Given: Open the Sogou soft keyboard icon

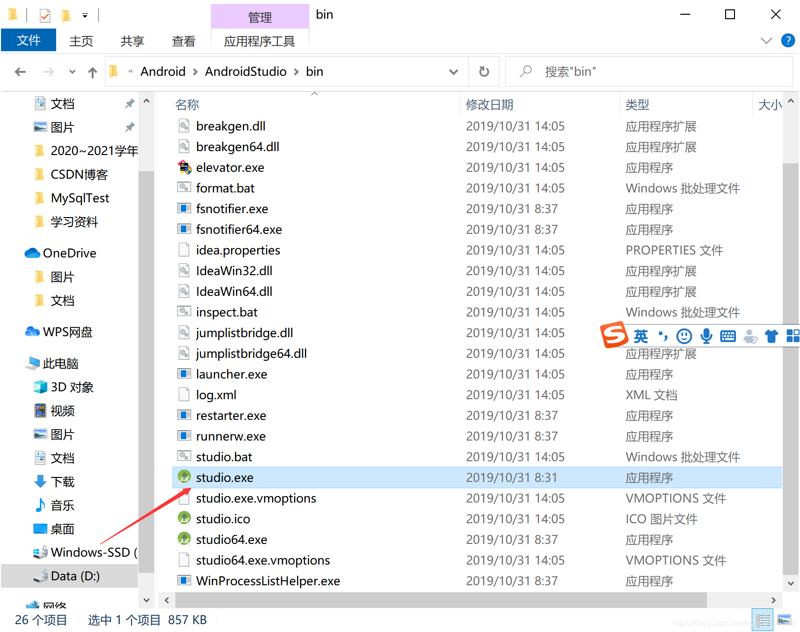Looking at the screenshot, I should (x=728, y=336).
